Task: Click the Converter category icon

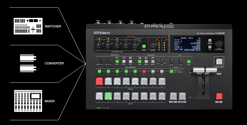Action: pos(28,63)
